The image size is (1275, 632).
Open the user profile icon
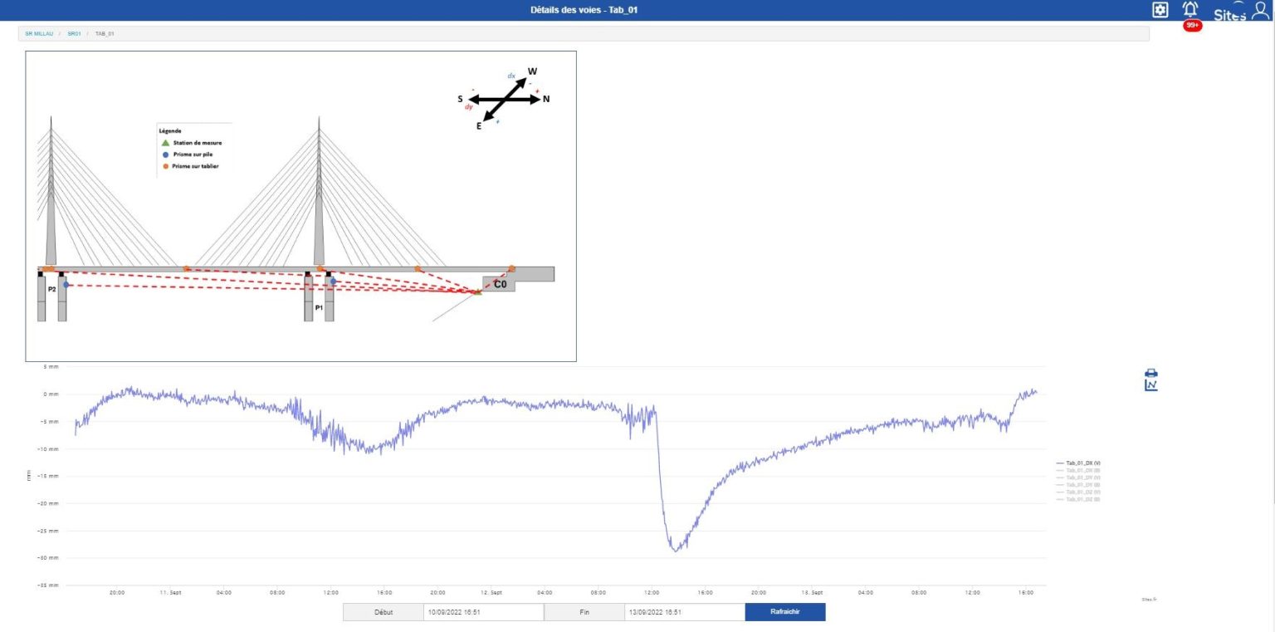pyautogui.click(x=1260, y=10)
